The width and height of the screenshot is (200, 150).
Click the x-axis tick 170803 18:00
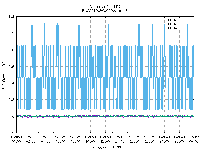tap(149, 139)
